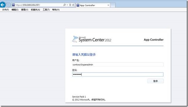188x107 pixels.
Task: Open the address bar dropdown arrow
Action: (67, 5)
